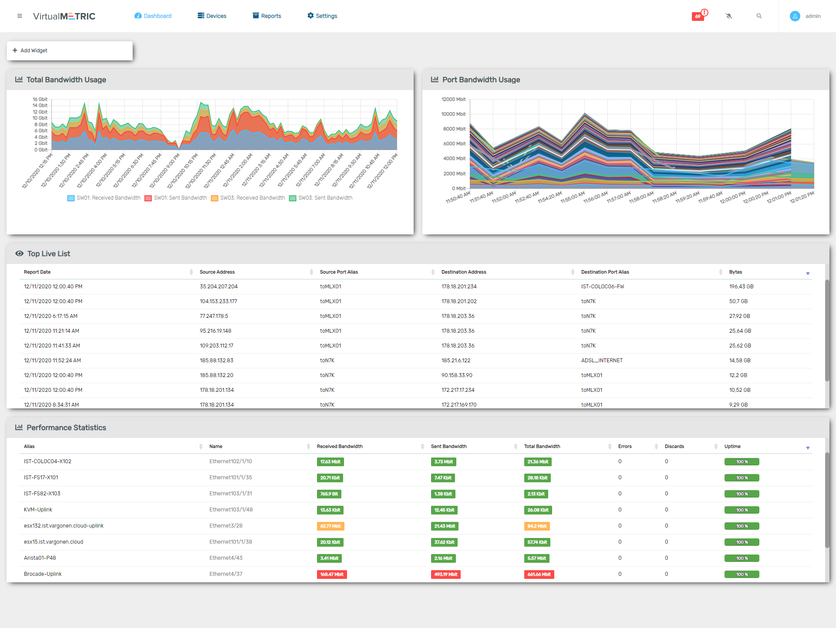Click the Performance Statistics chart icon
The width and height of the screenshot is (836, 628).
point(19,428)
